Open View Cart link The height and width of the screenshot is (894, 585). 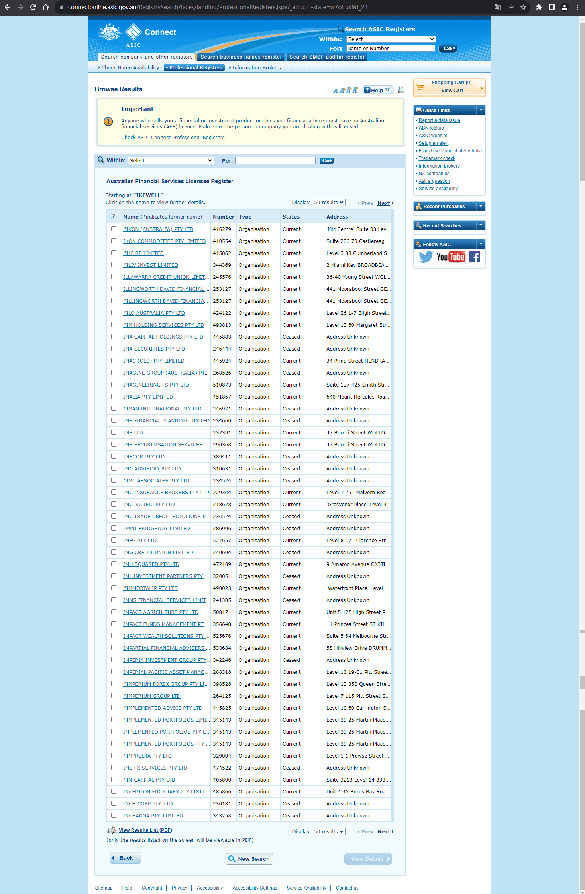point(452,91)
